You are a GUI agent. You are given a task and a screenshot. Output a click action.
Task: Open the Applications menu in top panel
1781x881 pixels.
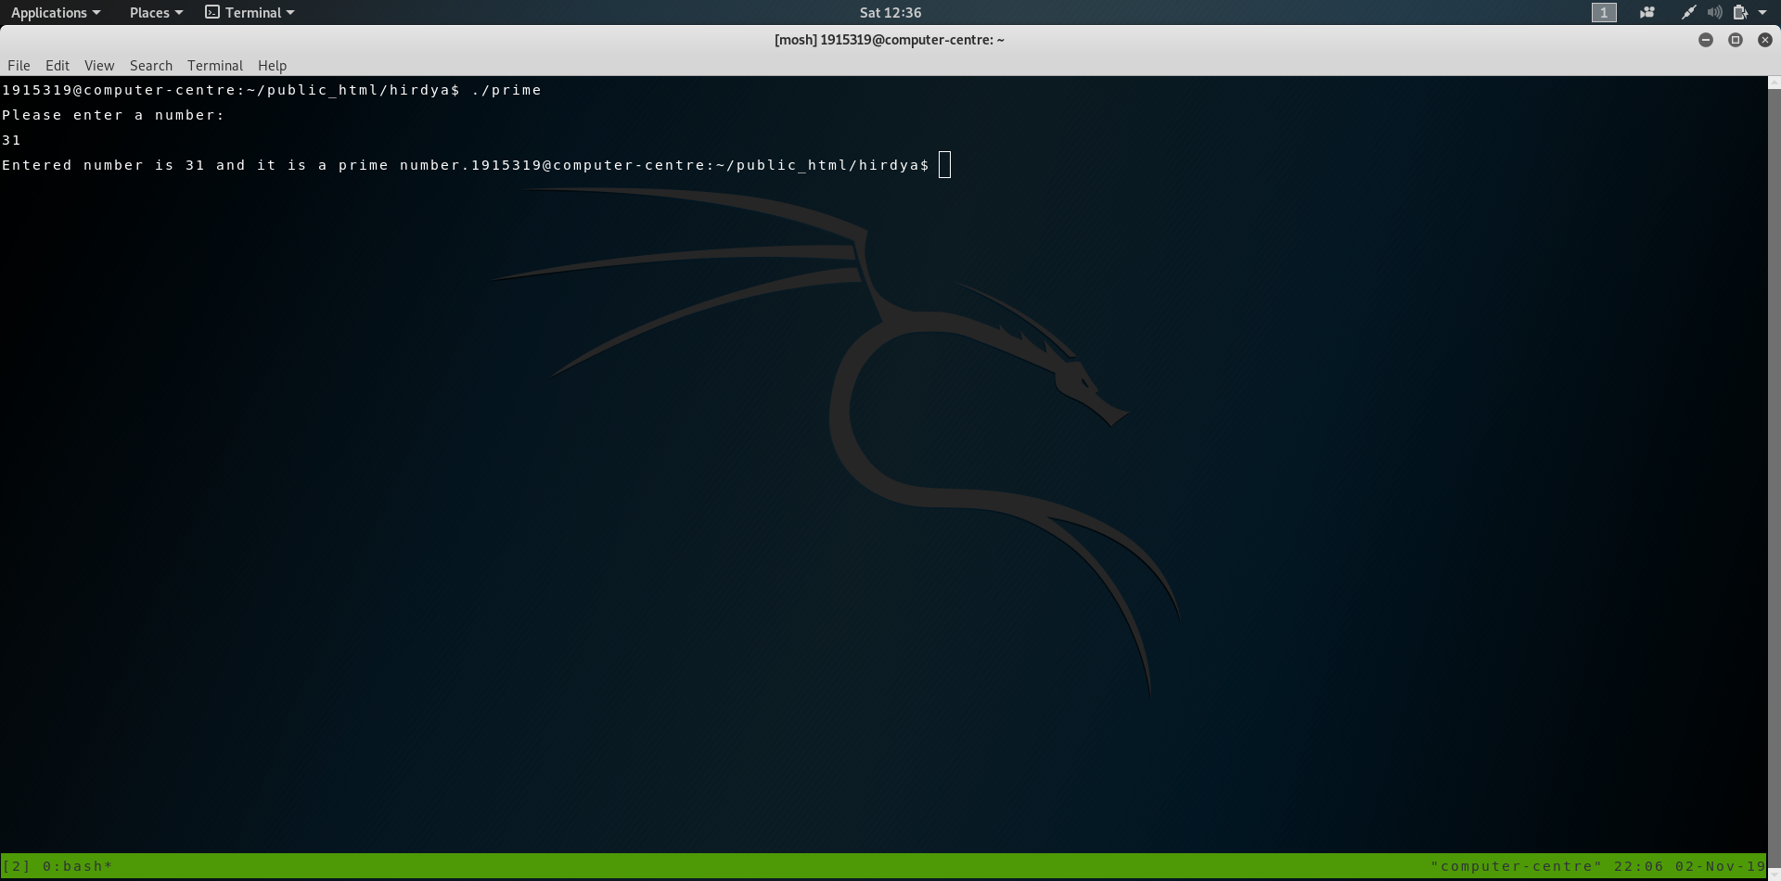point(56,13)
